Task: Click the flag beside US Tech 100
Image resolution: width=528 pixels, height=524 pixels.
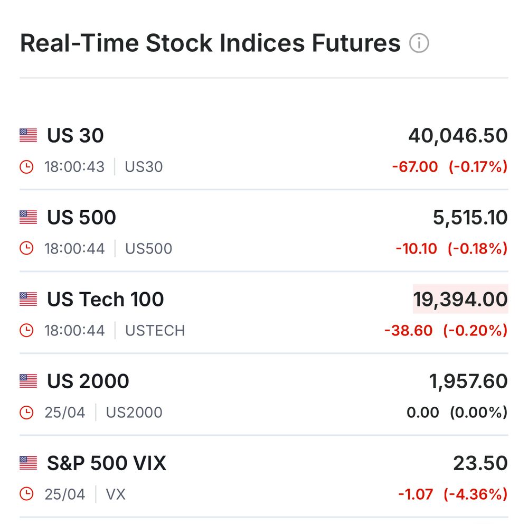Action: tap(29, 299)
